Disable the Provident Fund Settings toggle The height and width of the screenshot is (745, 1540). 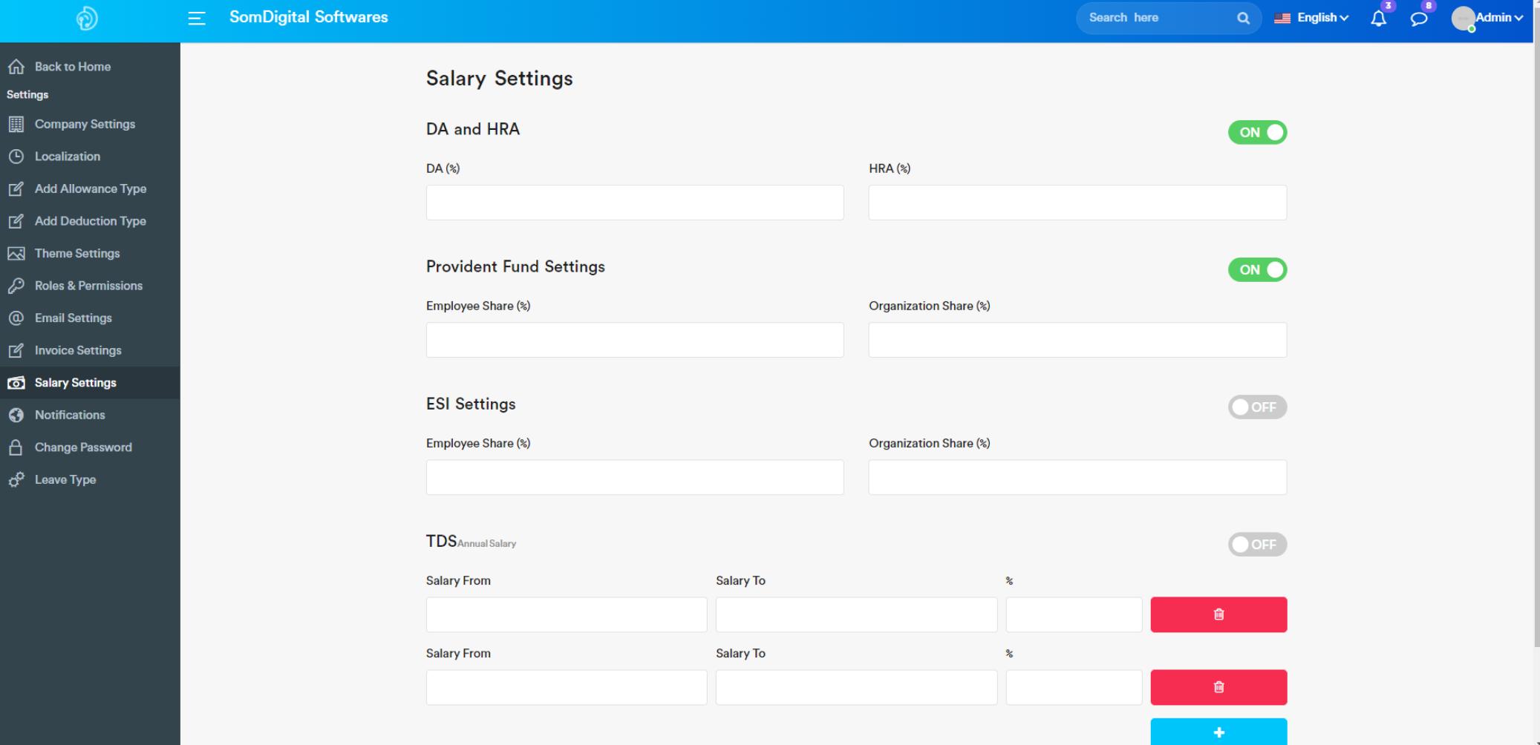pyautogui.click(x=1256, y=269)
